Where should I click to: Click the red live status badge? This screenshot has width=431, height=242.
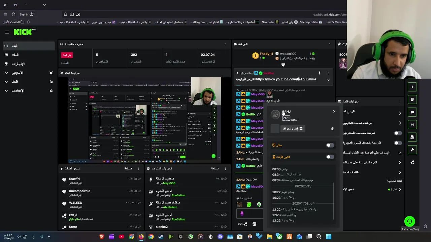(x=67, y=55)
